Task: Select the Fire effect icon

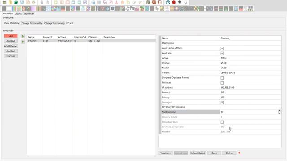Action: point(63,8)
